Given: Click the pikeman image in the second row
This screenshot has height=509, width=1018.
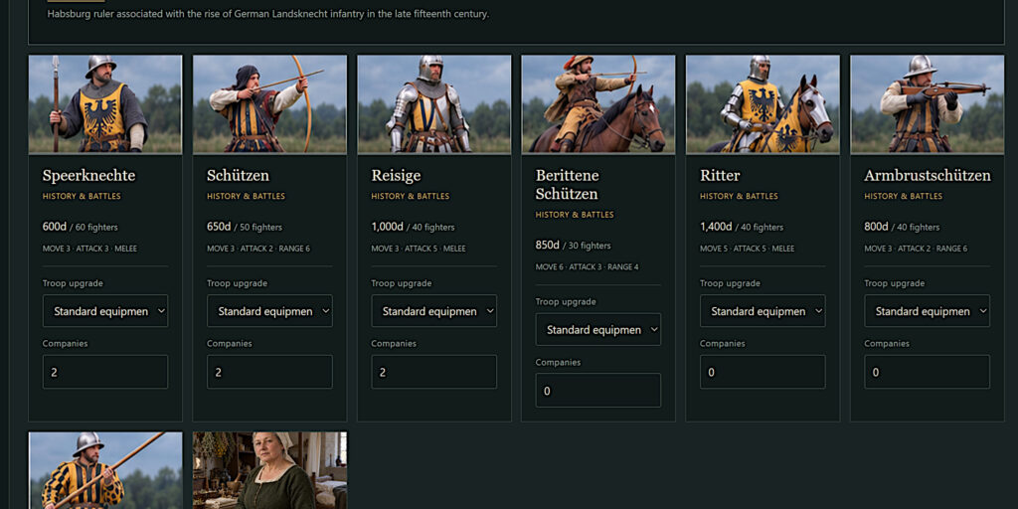Looking at the screenshot, I should (x=105, y=470).
